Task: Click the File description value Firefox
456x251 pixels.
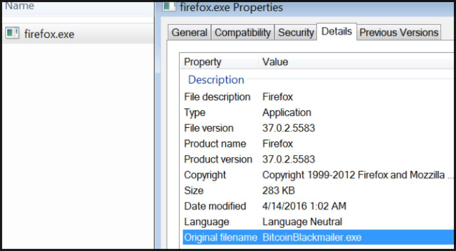Action: pos(278,97)
